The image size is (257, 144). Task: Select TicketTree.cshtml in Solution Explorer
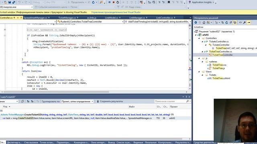(x=221, y=78)
